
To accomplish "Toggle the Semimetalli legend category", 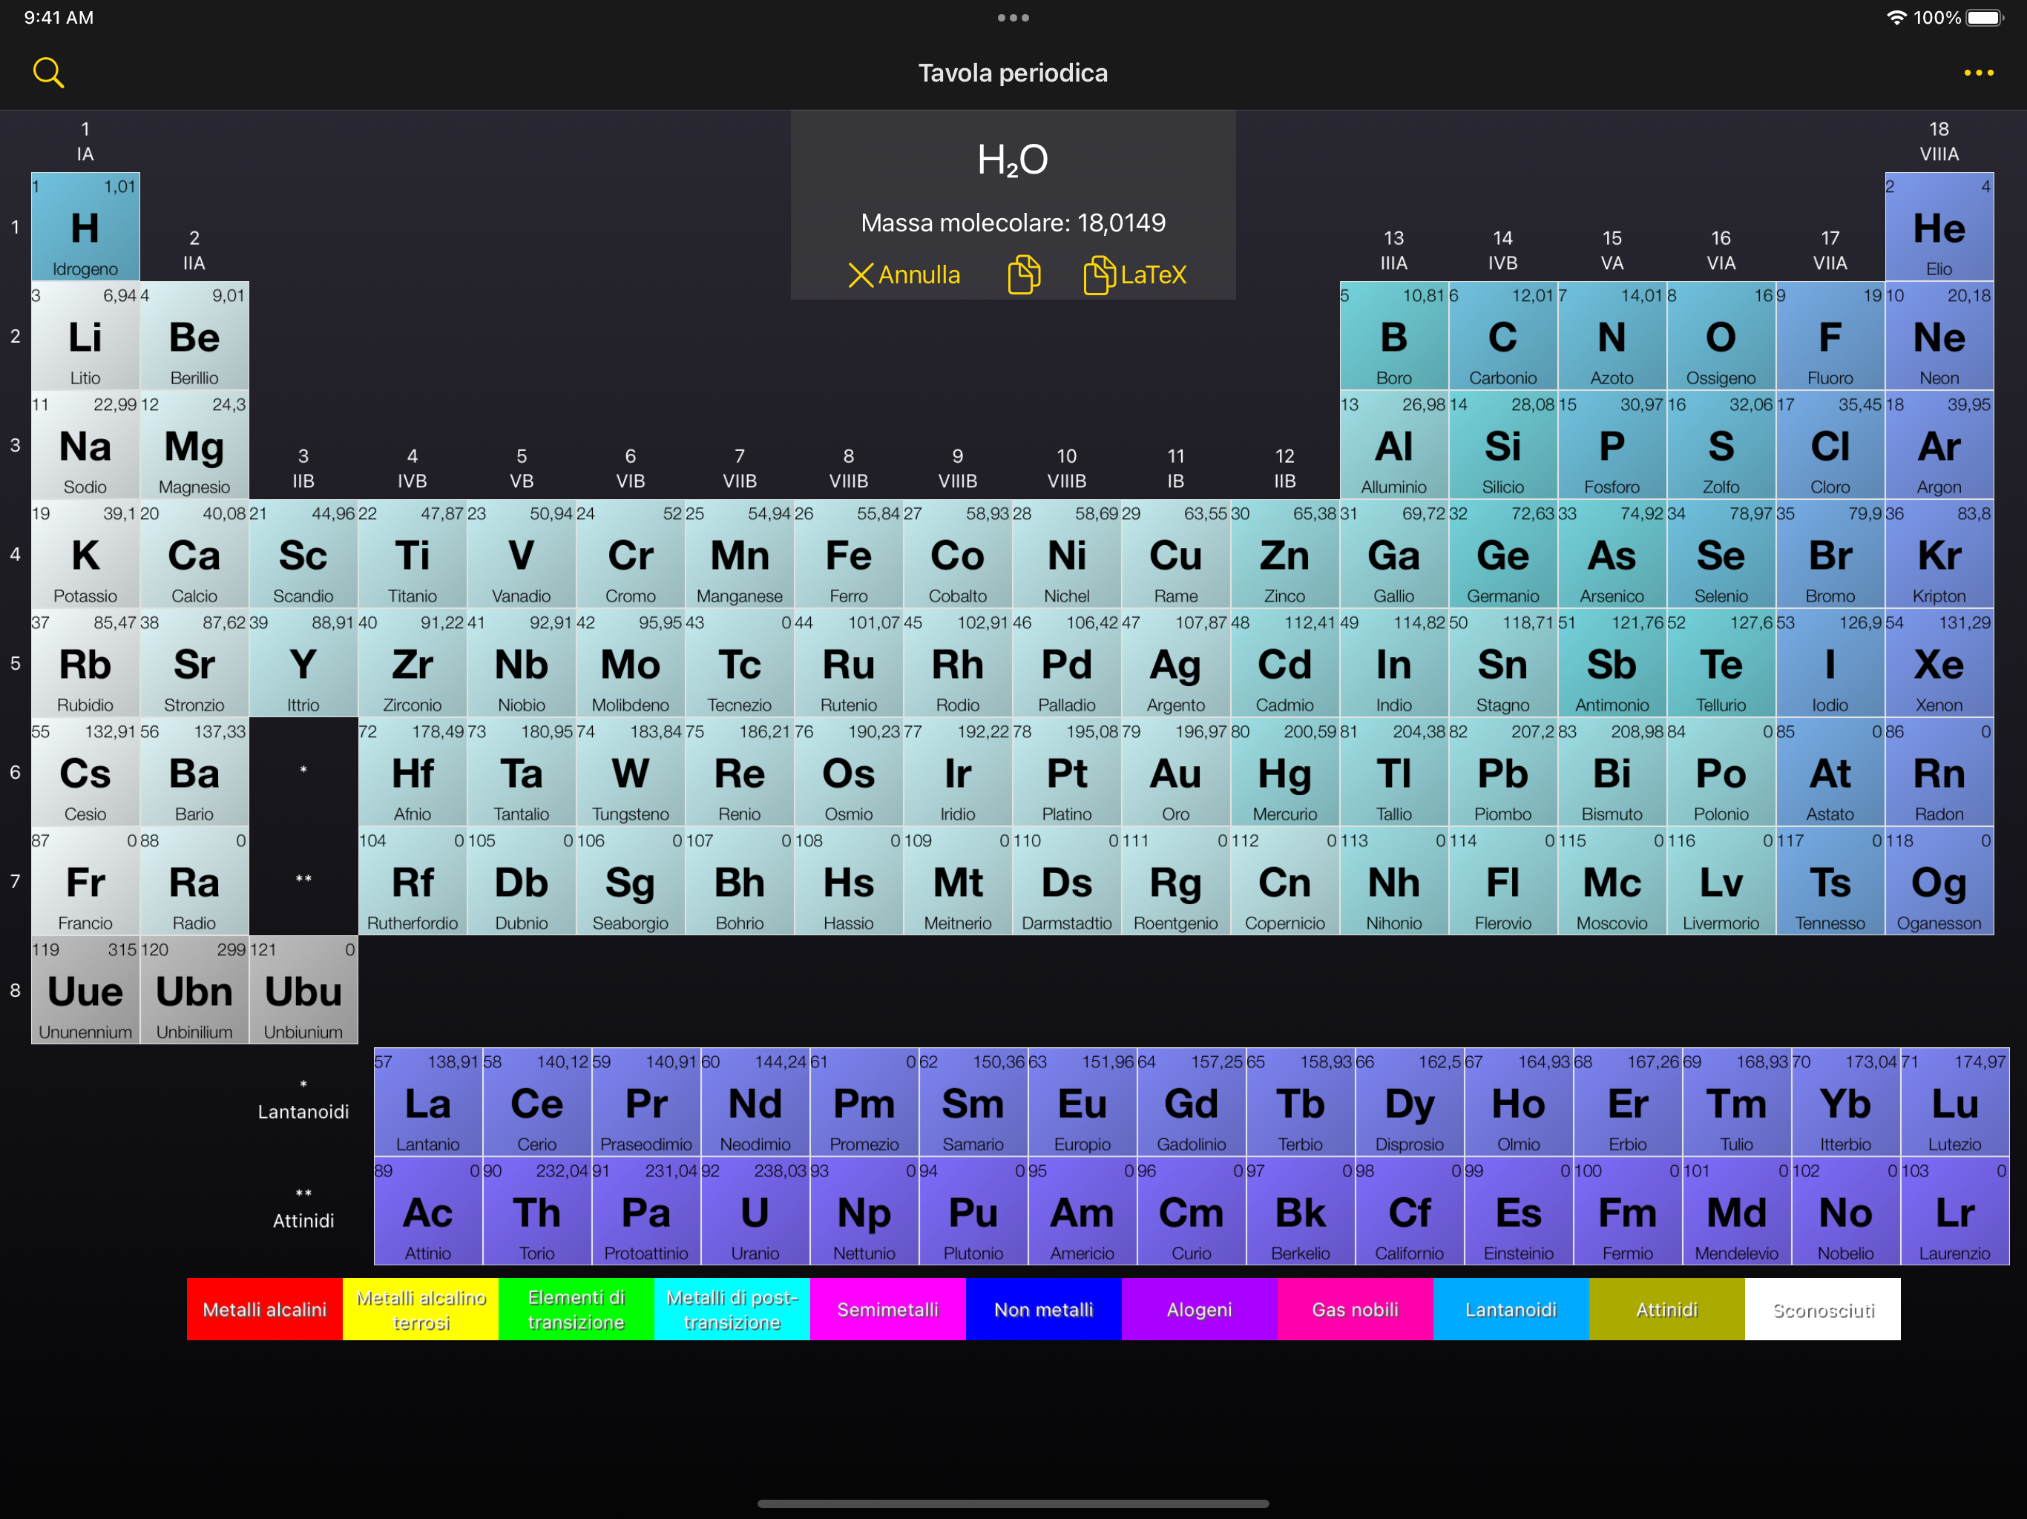I will (x=887, y=1309).
